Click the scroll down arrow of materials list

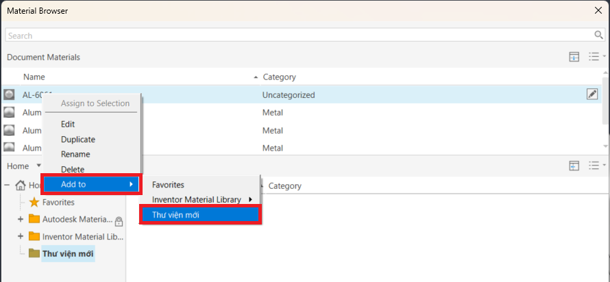[x=605, y=146]
